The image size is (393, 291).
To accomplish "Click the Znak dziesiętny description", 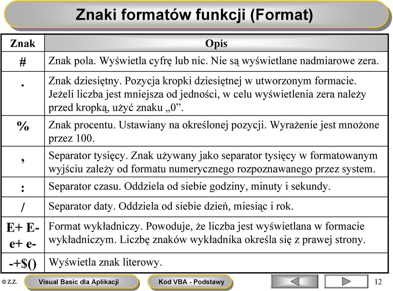I will (x=216, y=93).
